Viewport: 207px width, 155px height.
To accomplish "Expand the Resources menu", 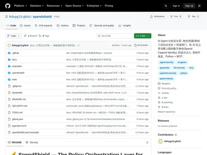I will (x=54, y=6).
